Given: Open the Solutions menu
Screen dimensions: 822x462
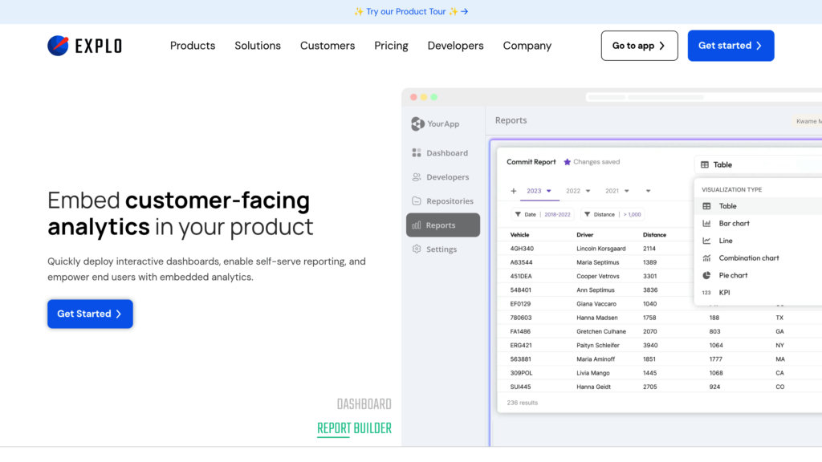Looking at the screenshot, I should (258, 46).
